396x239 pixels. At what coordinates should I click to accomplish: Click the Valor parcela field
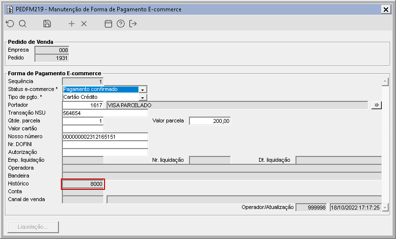[x=210, y=121]
